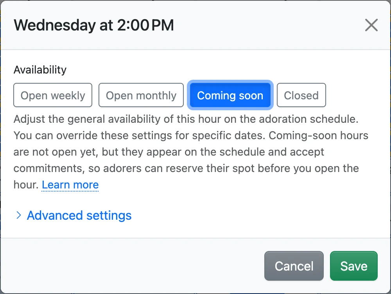Image resolution: width=391 pixels, height=294 pixels.
Task: Expand the Advanced settings section
Action: [79, 215]
